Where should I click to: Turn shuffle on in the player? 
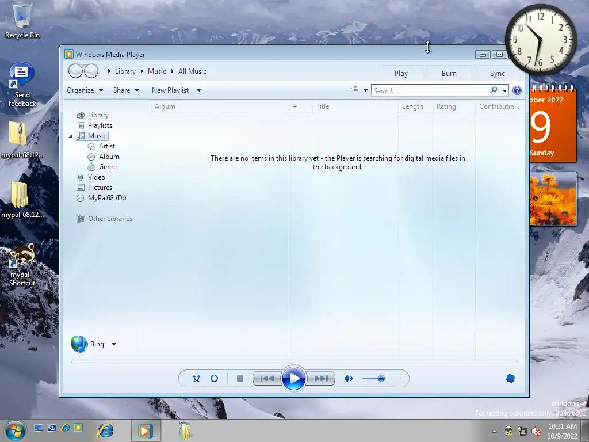point(196,379)
